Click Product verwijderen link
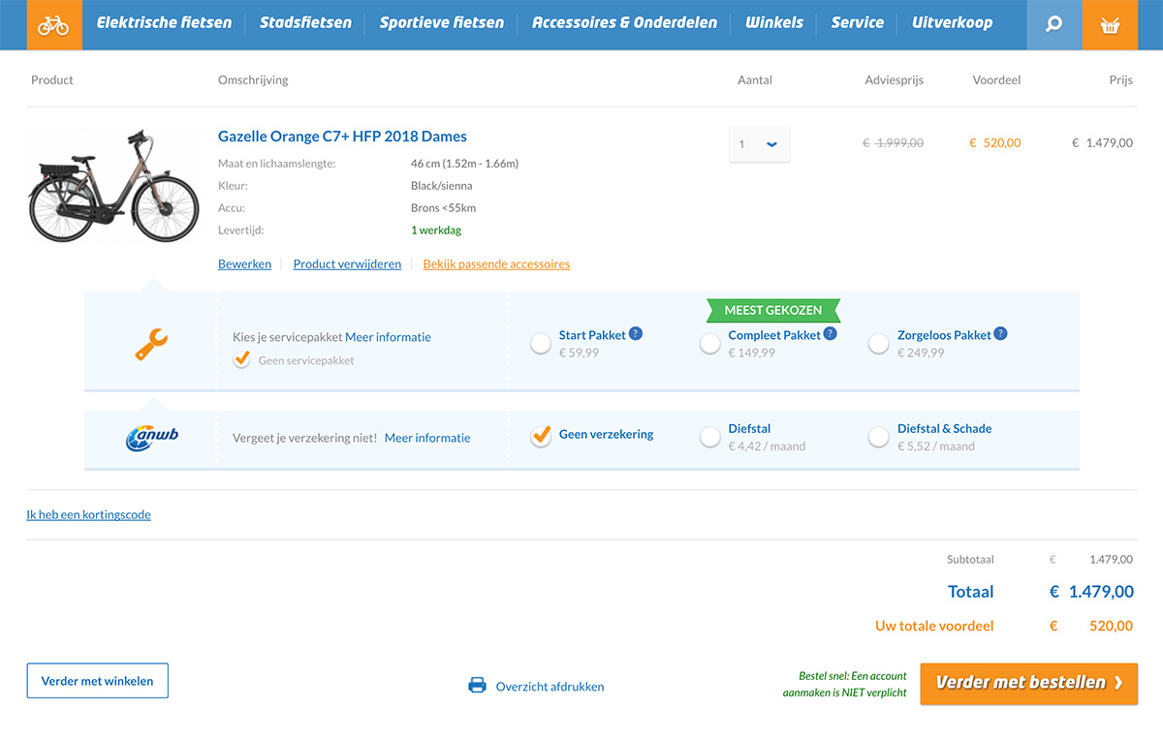Image resolution: width=1163 pixels, height=738 pixels. click(x=347, y=263)
